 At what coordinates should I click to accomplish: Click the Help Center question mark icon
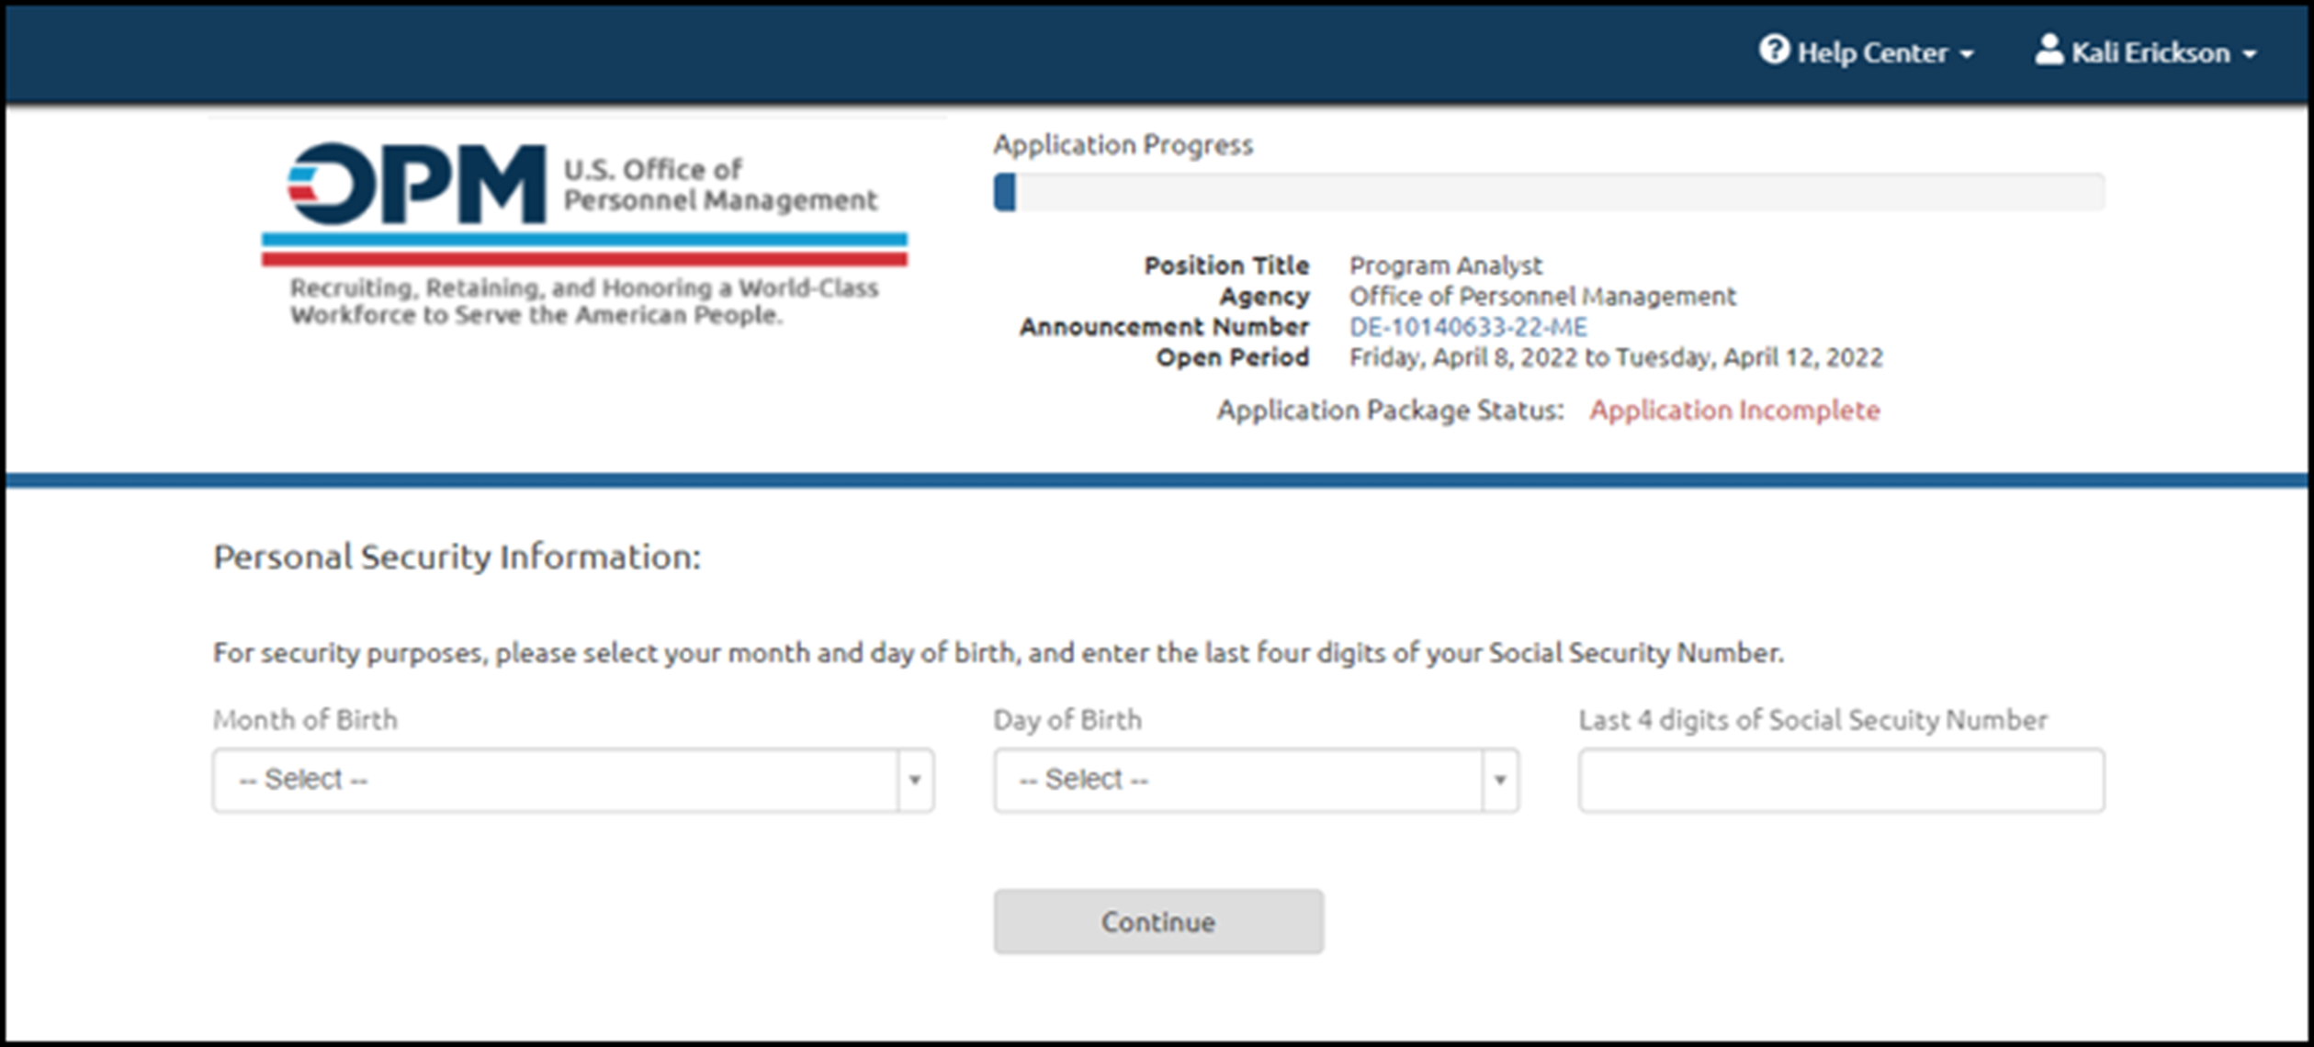[x=1774, y=50]
